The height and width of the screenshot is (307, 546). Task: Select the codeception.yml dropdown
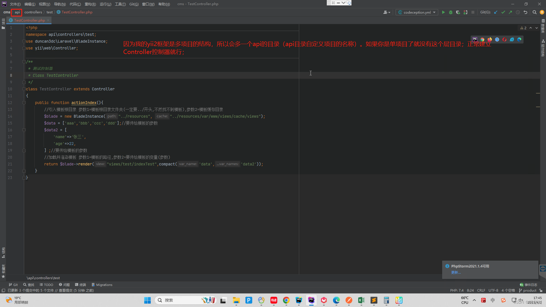coord(417,13)
